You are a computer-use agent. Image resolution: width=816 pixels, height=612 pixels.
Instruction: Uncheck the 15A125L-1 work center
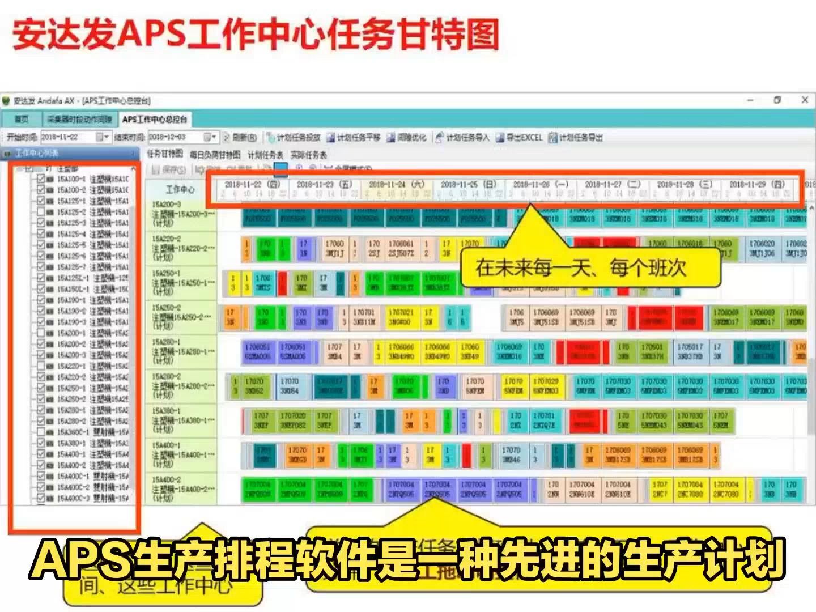[41, 278]
